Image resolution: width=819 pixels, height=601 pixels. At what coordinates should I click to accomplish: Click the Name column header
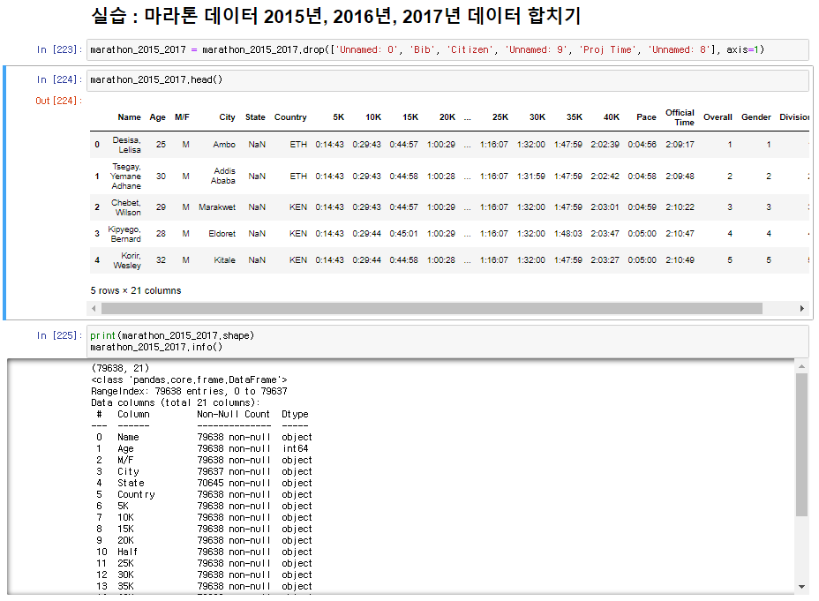tap(129, 117)
